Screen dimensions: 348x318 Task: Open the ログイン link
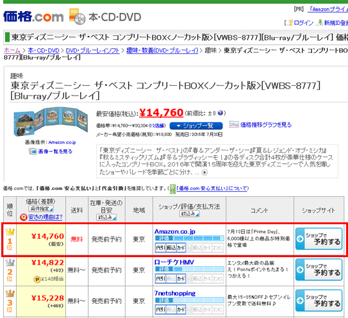click(x=303, y=22)
